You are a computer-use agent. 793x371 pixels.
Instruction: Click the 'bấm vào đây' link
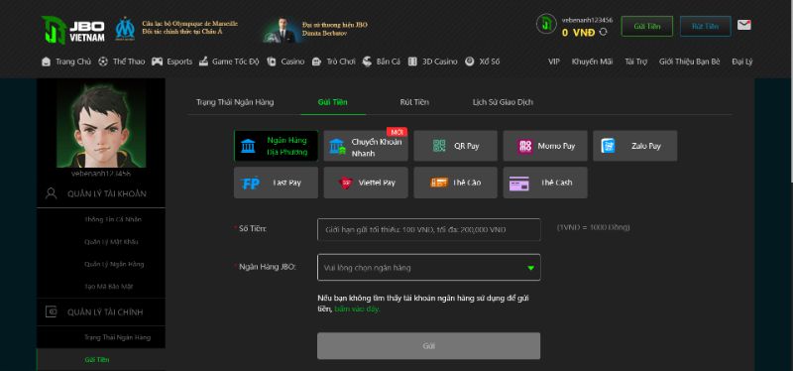tap(357, 309)
